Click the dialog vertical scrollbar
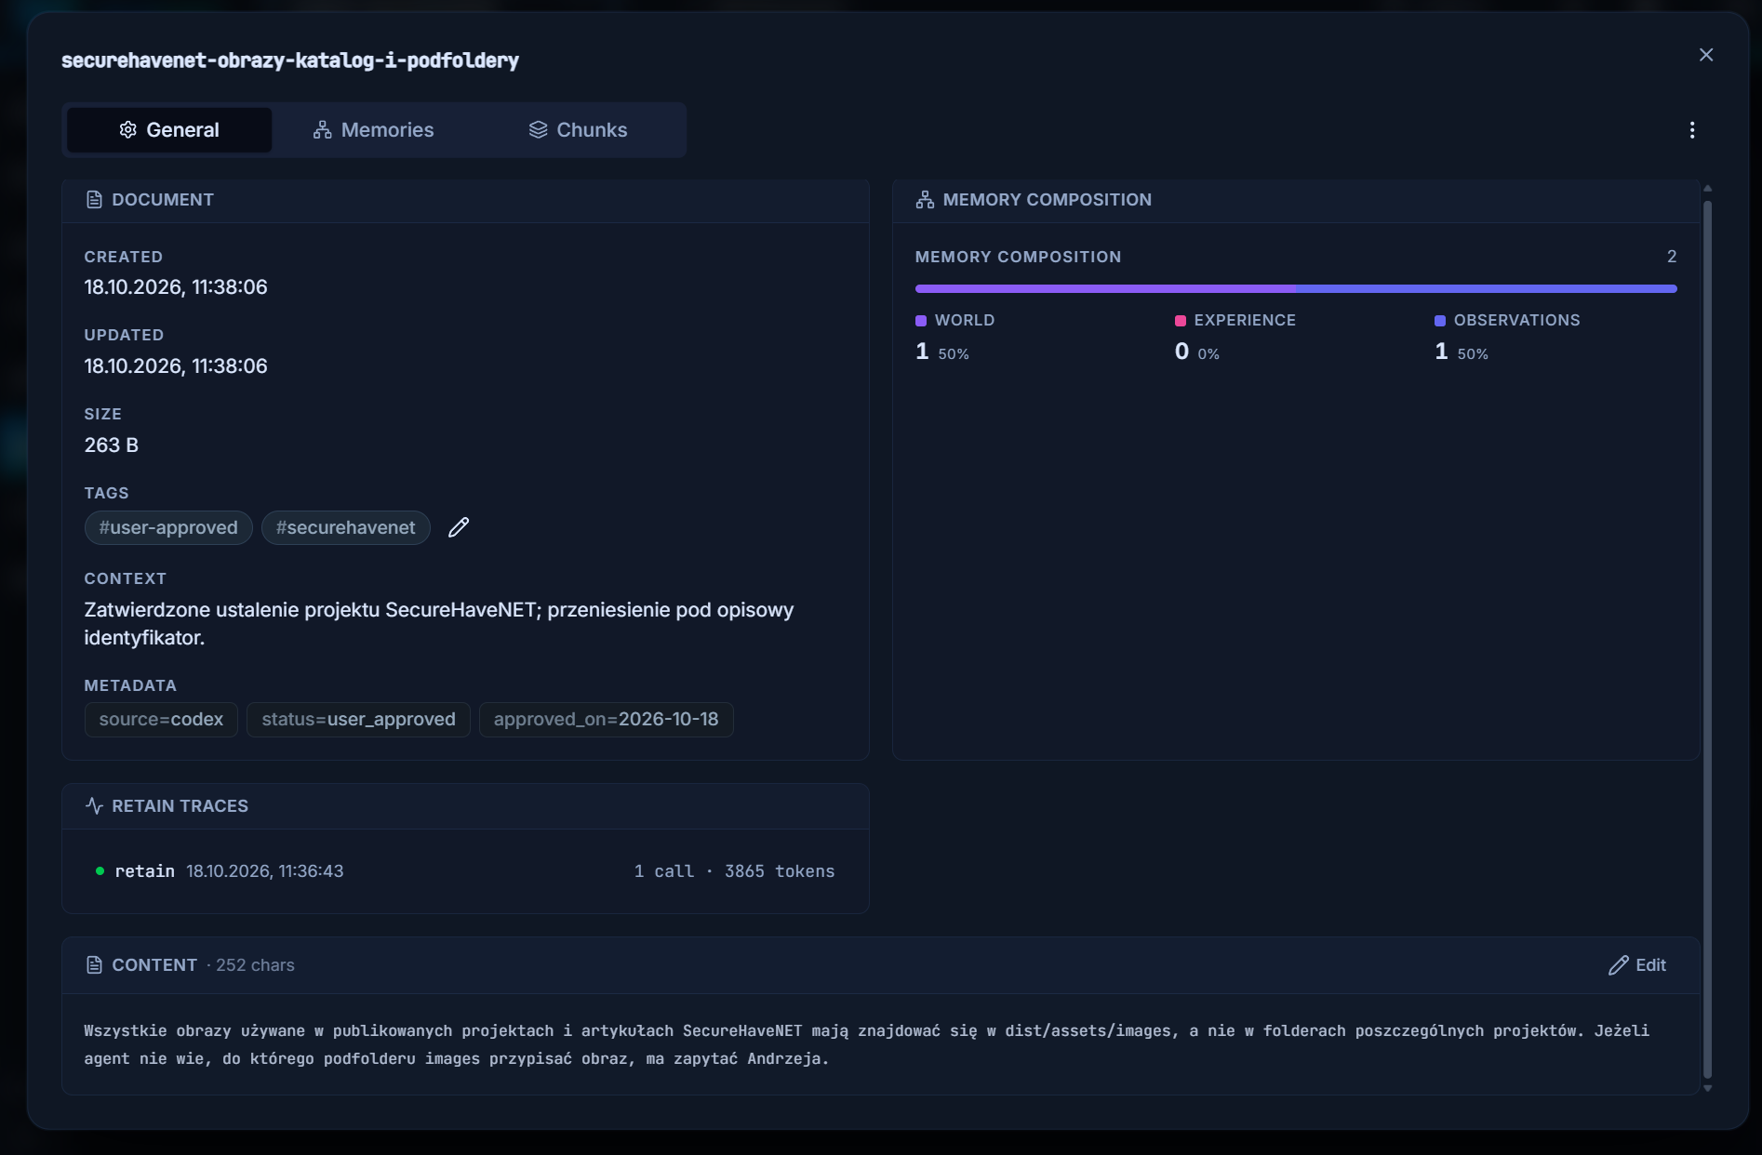Image resolution: width=1762 pixels, height=1155 pixels. pyautogui.click(x=1707, y=639)
